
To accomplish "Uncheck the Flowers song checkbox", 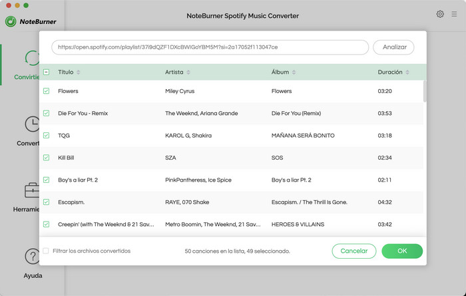I will (x=47, y=91).
